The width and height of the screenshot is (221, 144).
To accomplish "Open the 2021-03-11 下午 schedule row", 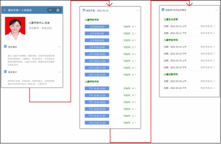I will coord(189,33).
